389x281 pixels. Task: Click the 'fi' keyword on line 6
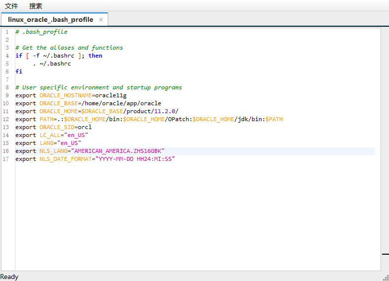(19, 71)
